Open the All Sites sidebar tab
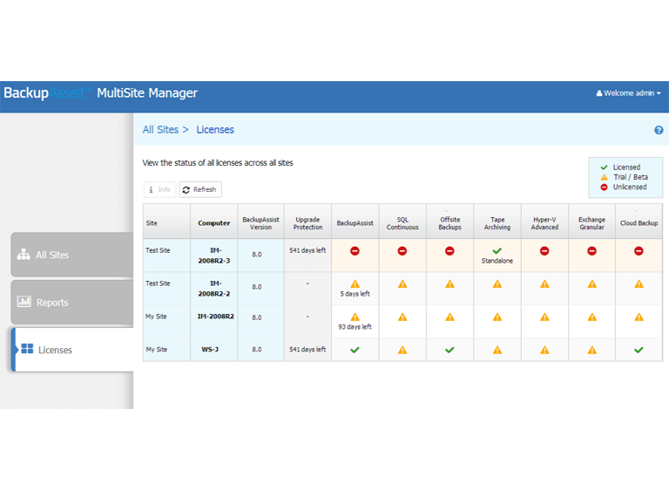Screen dimensions: 669x491 (x=71, y=256)
